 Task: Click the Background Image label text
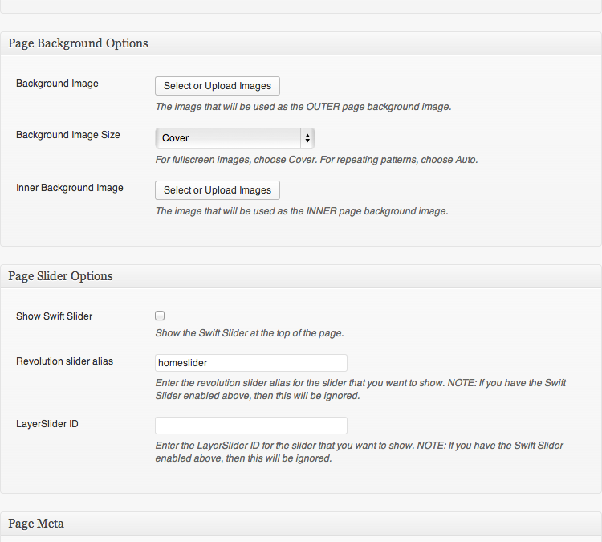tap(57, 84)
